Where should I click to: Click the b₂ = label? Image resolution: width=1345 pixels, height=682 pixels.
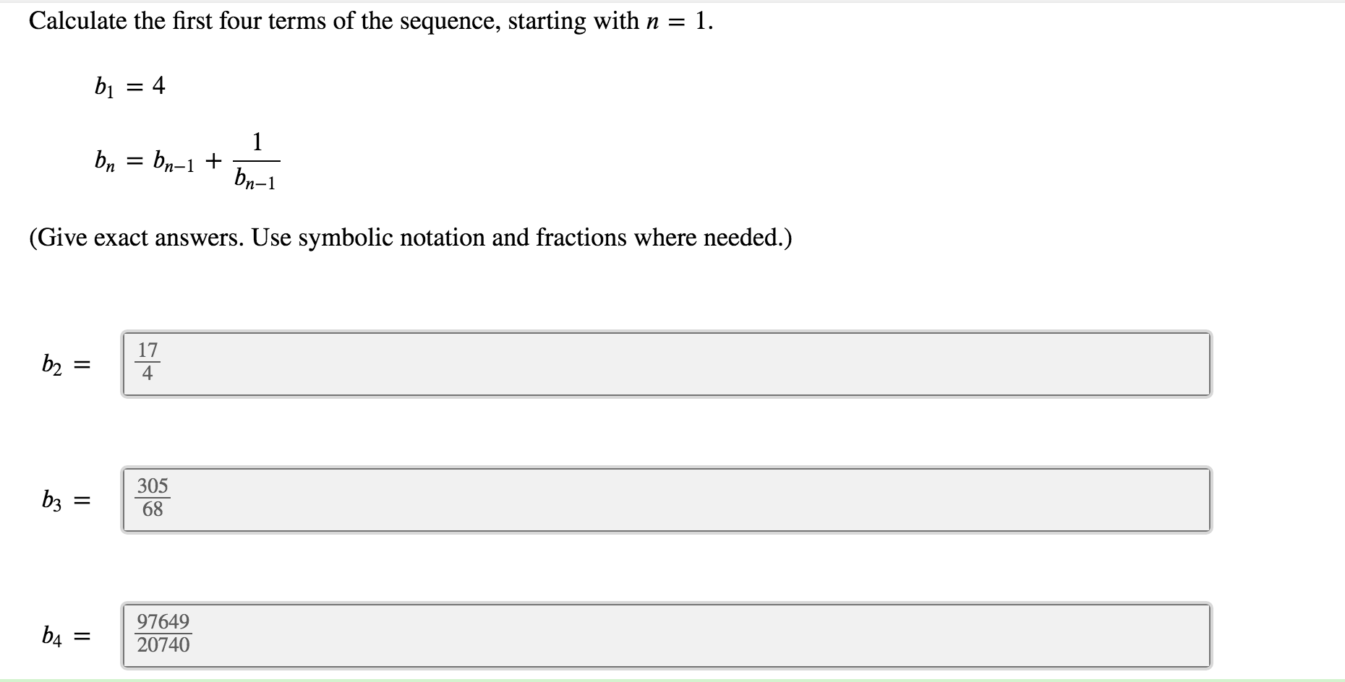click(x=65, y=365)
